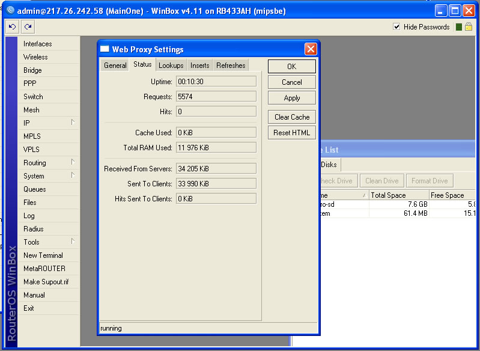Viewport: 480px width, 351px height.
Task: Open the Manual menu item
Action: (x=49, y=295)
